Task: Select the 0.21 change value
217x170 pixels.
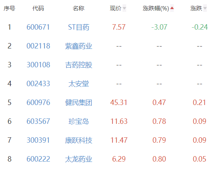Action: 199,102
